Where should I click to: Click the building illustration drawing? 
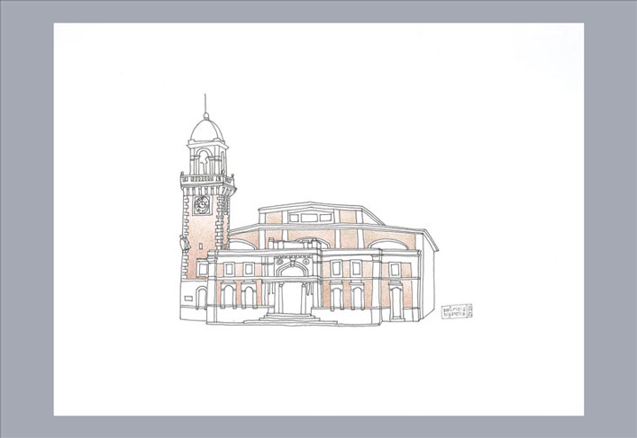pyautogui.click(x=309, y=210)
